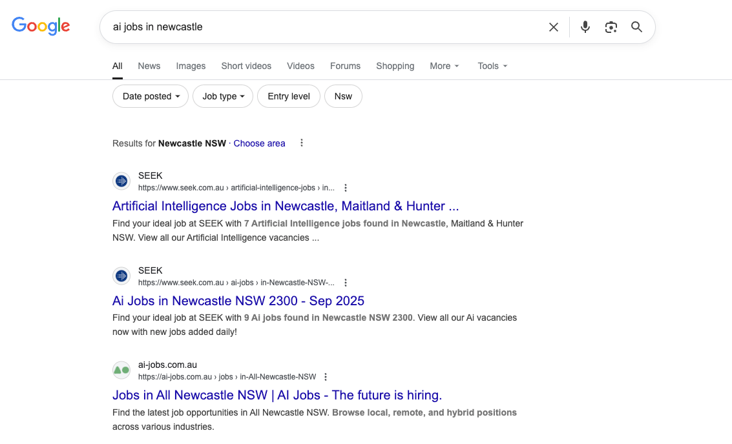Viewport: 732px width, 444px height.
Task: Open search by image camera icon
Action: 611,27
